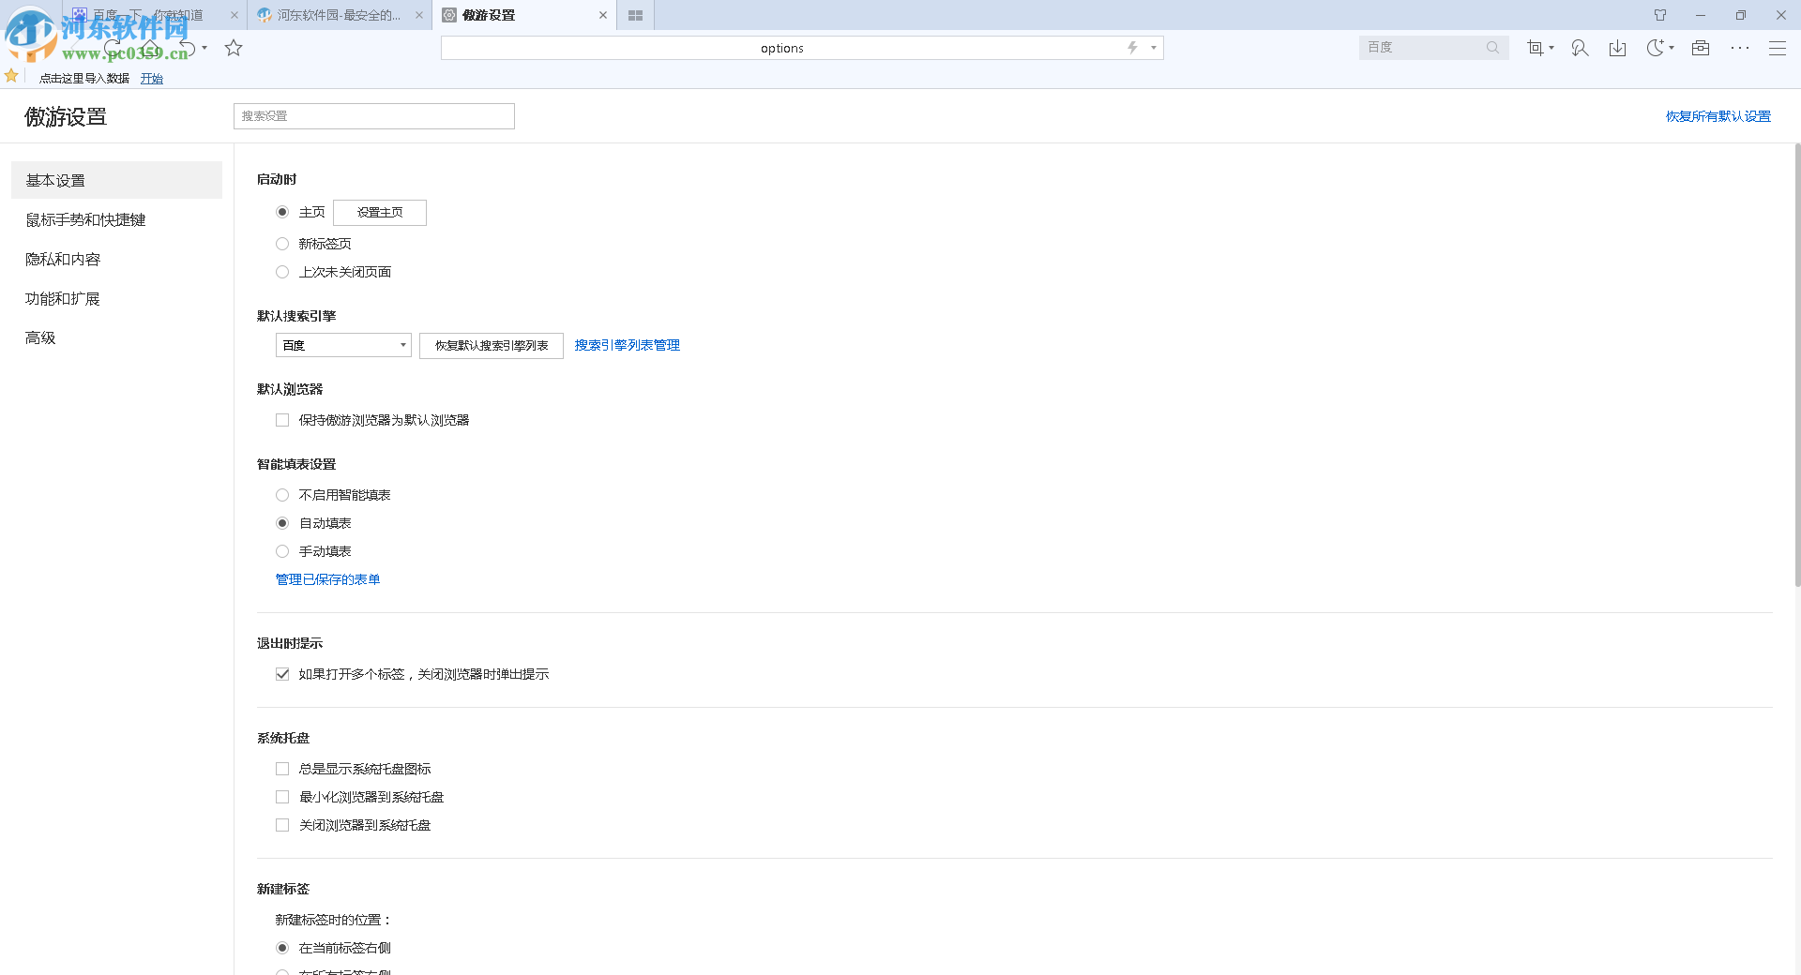Screen dimensions: 1801x975
Task: Switch to the 傲游设置 tab
Action: pos(524,15)
